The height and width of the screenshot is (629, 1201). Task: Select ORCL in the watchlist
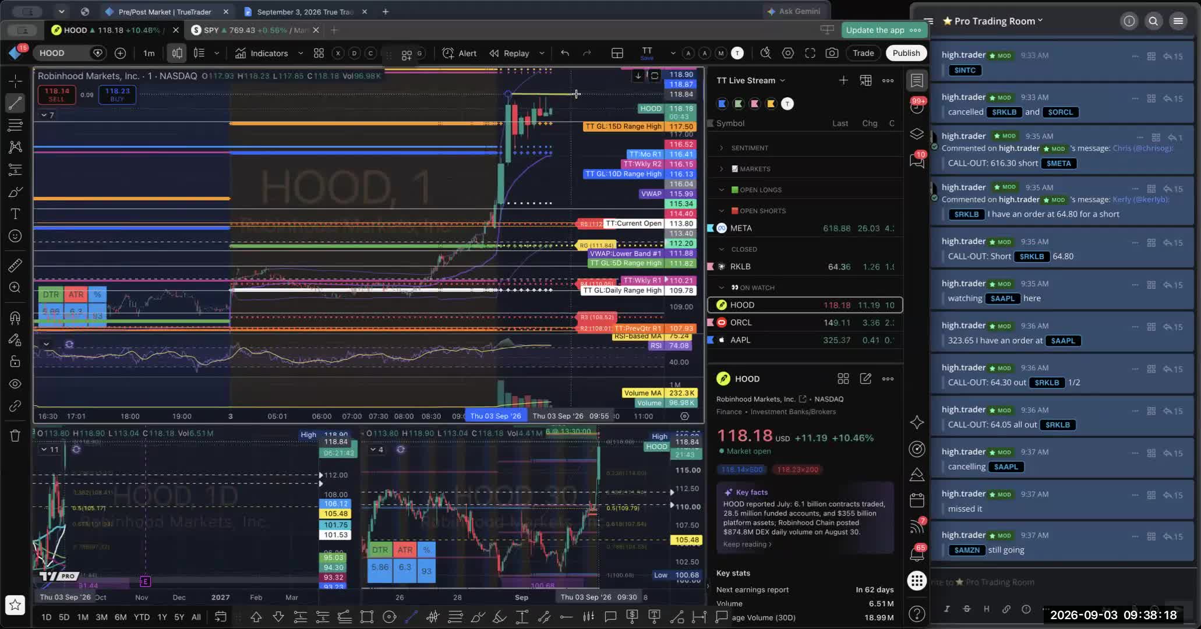[805, 323]
